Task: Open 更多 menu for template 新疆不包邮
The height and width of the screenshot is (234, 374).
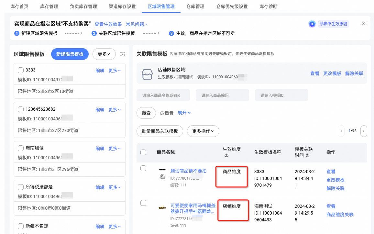Action: pyautogui.click(x=115, y=227)
